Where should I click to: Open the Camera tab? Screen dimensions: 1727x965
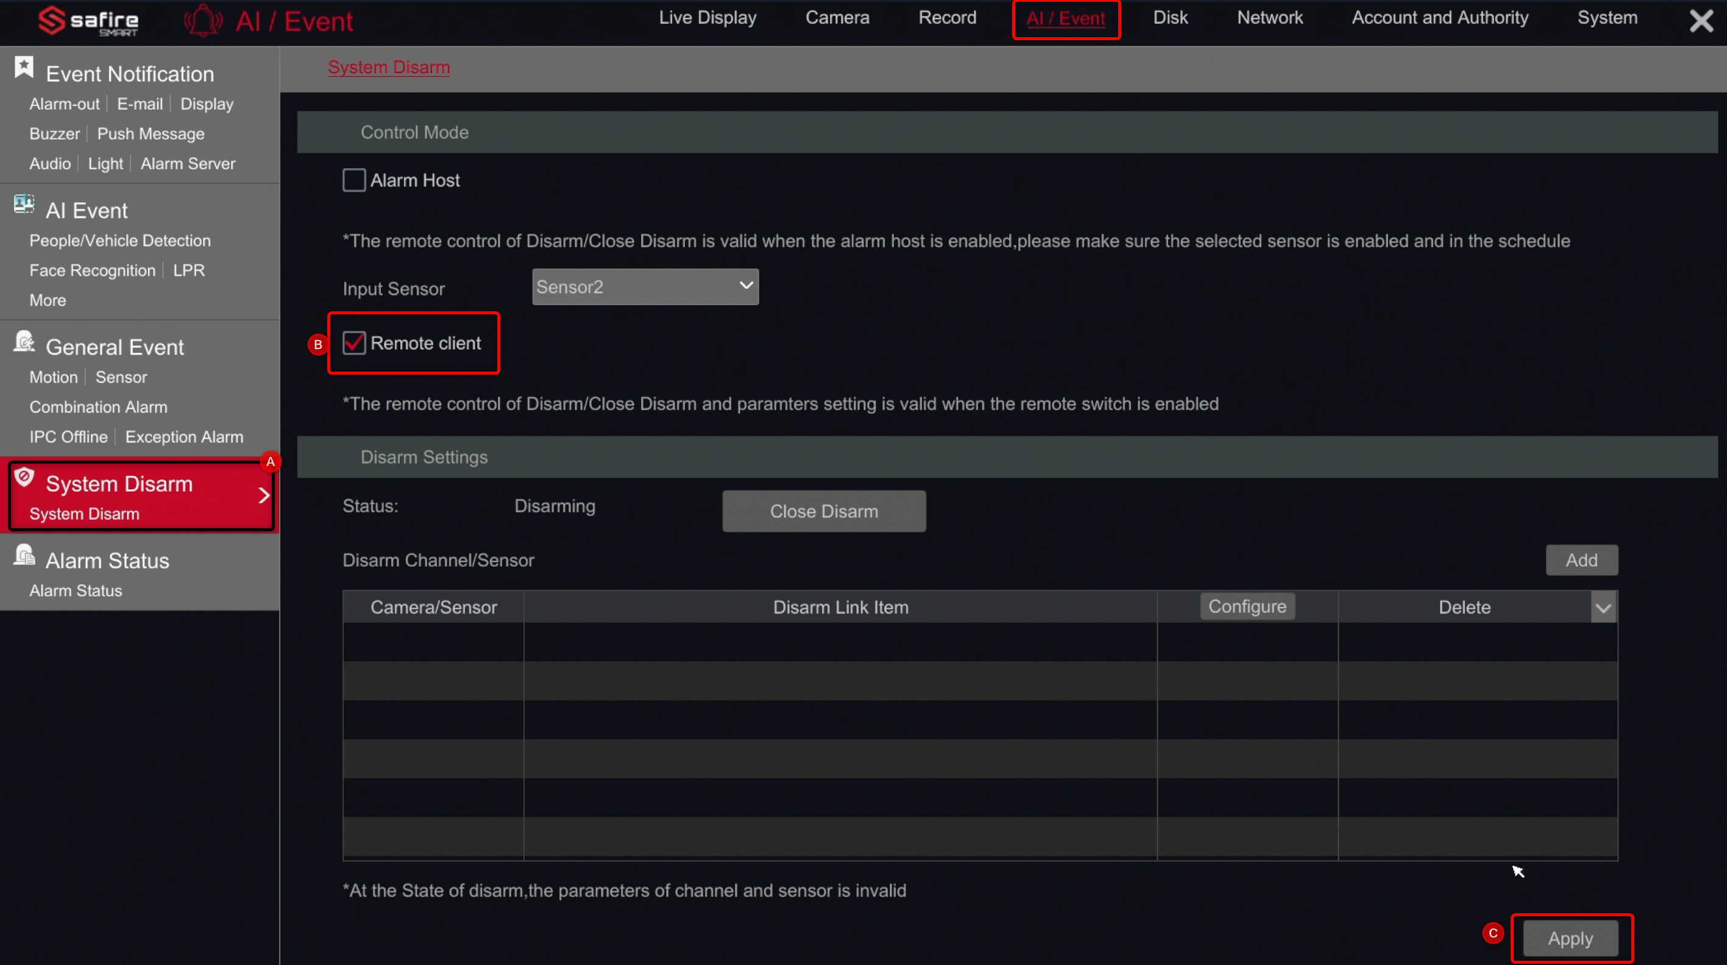tap(837, 18)
